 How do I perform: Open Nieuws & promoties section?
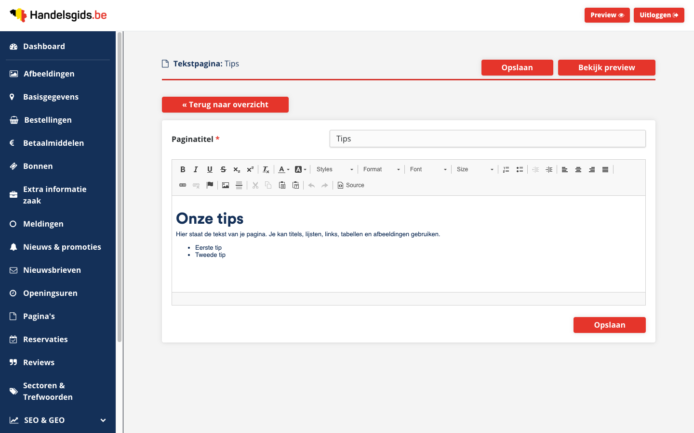[58, 247]
